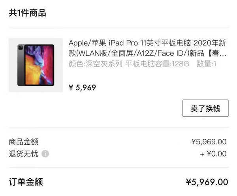The height and width of the screenshot is (196, 237).
Task: Click the 共1件商品 header
Action: tap(27, 13)
